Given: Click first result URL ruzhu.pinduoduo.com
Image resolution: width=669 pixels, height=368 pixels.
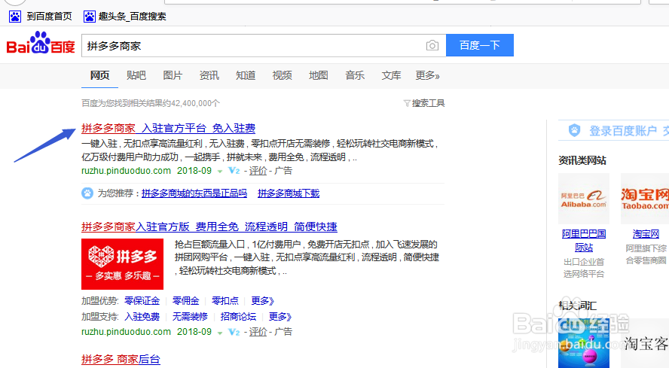Looking at the screenshot, I should pyautogui.click(x=126, y=171).
